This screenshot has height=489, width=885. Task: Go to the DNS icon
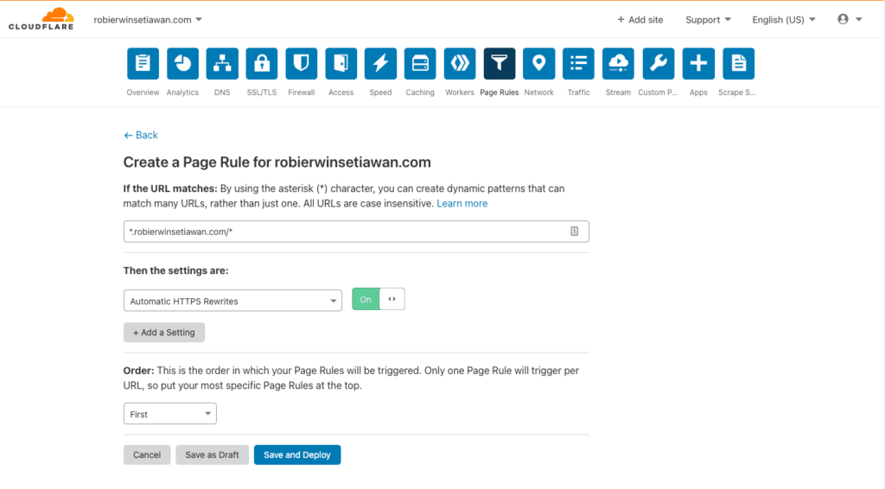[222, 64]
